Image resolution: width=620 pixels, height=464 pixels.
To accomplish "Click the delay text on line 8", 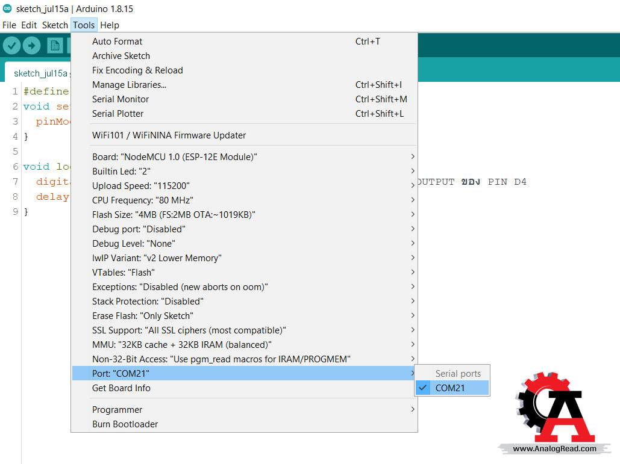I will point(52,197).
